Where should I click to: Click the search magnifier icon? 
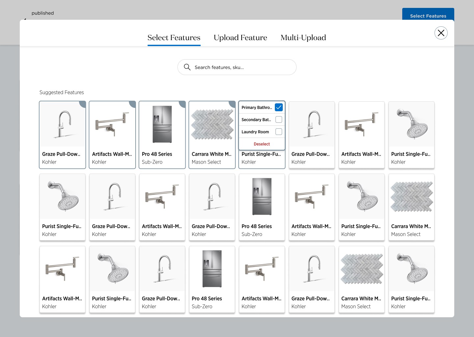(187, 67)
